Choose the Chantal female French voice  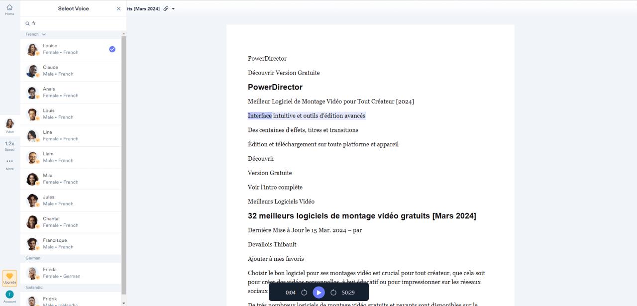tap(71, 222)
